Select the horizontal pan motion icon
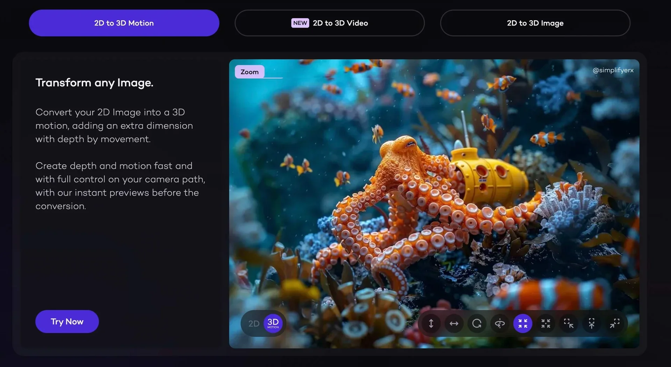 (x=454, y=323)
